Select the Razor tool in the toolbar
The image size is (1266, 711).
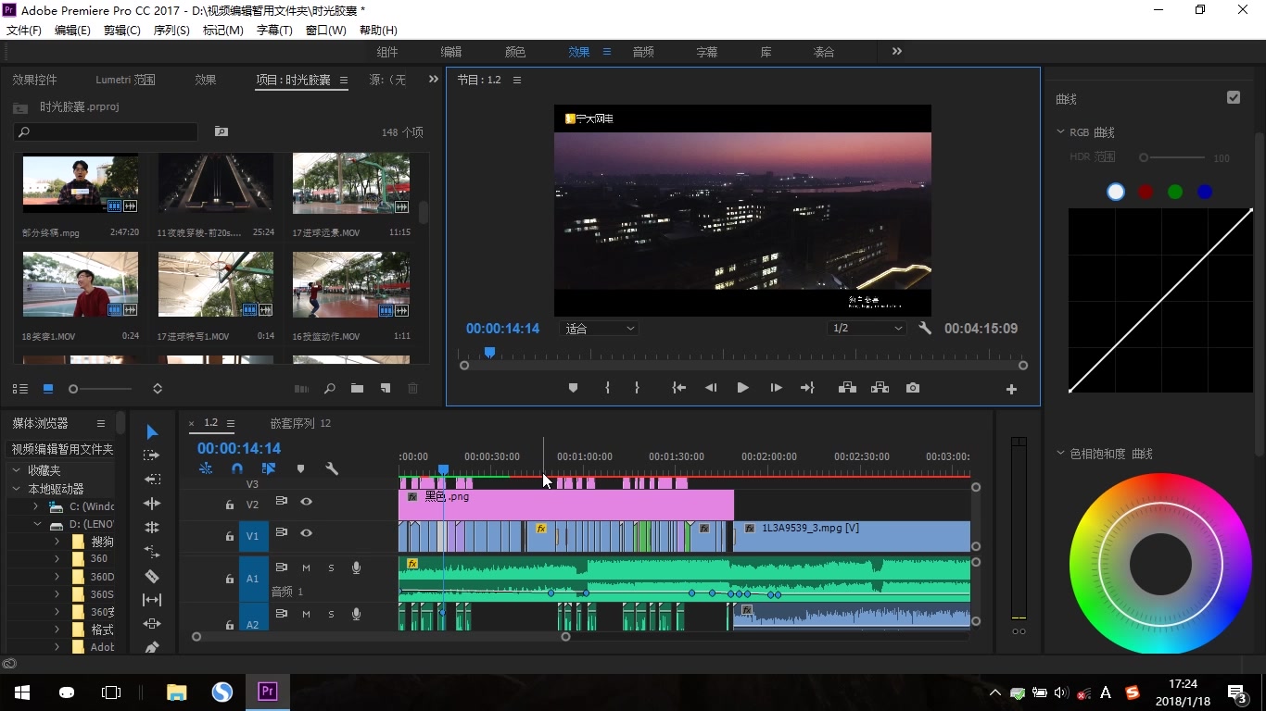point(152,576)
